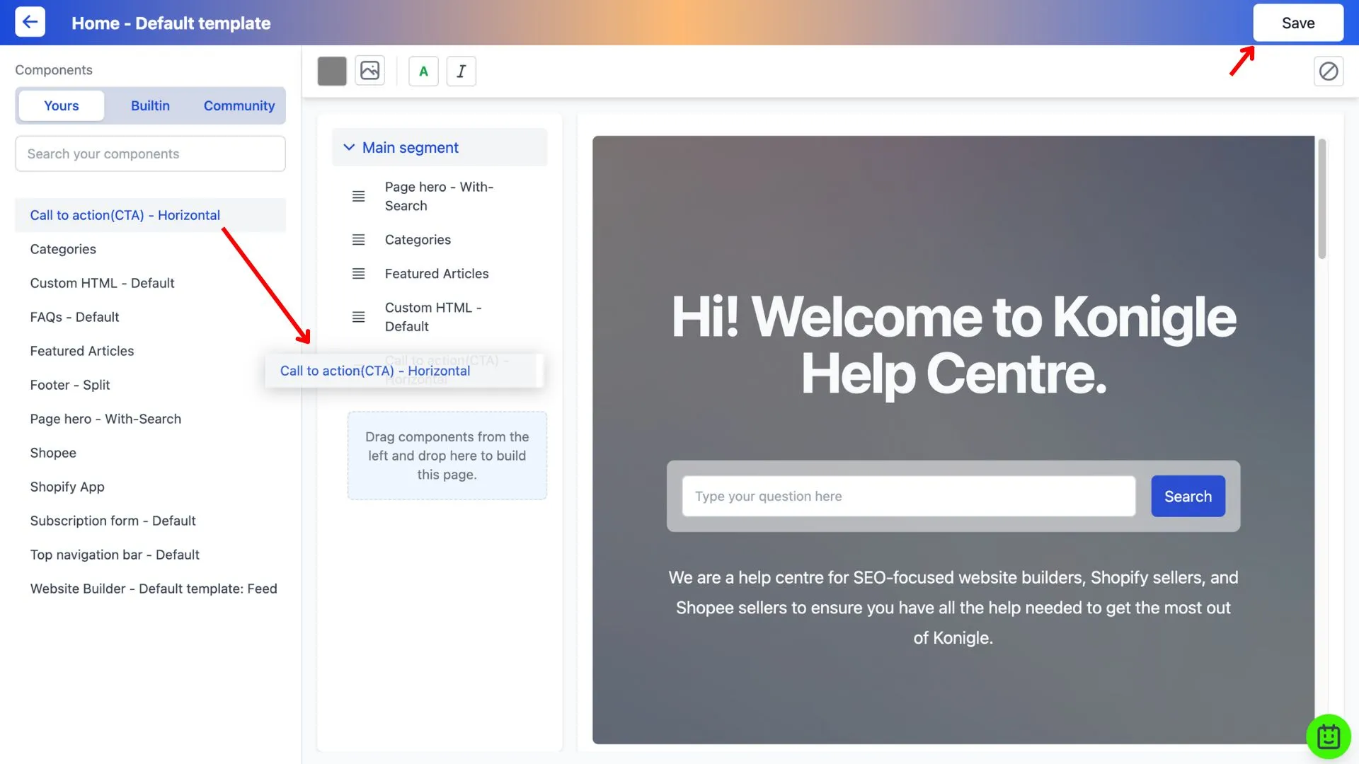Focus the Search your components field
Viewport: 1359px width, 764px height.
coord(150,154)
